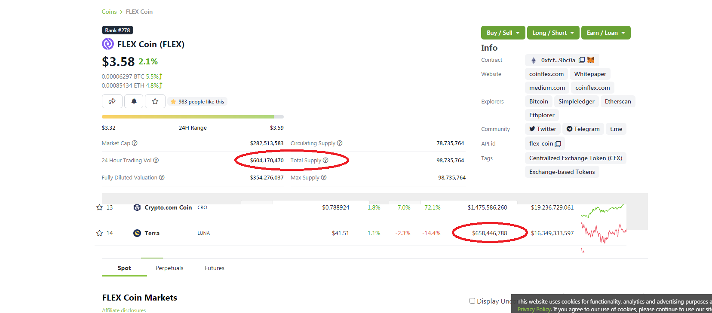Click the Ethereum diamond icon beside contract
This screenshot has height=313, width=712.
point(534,60)
